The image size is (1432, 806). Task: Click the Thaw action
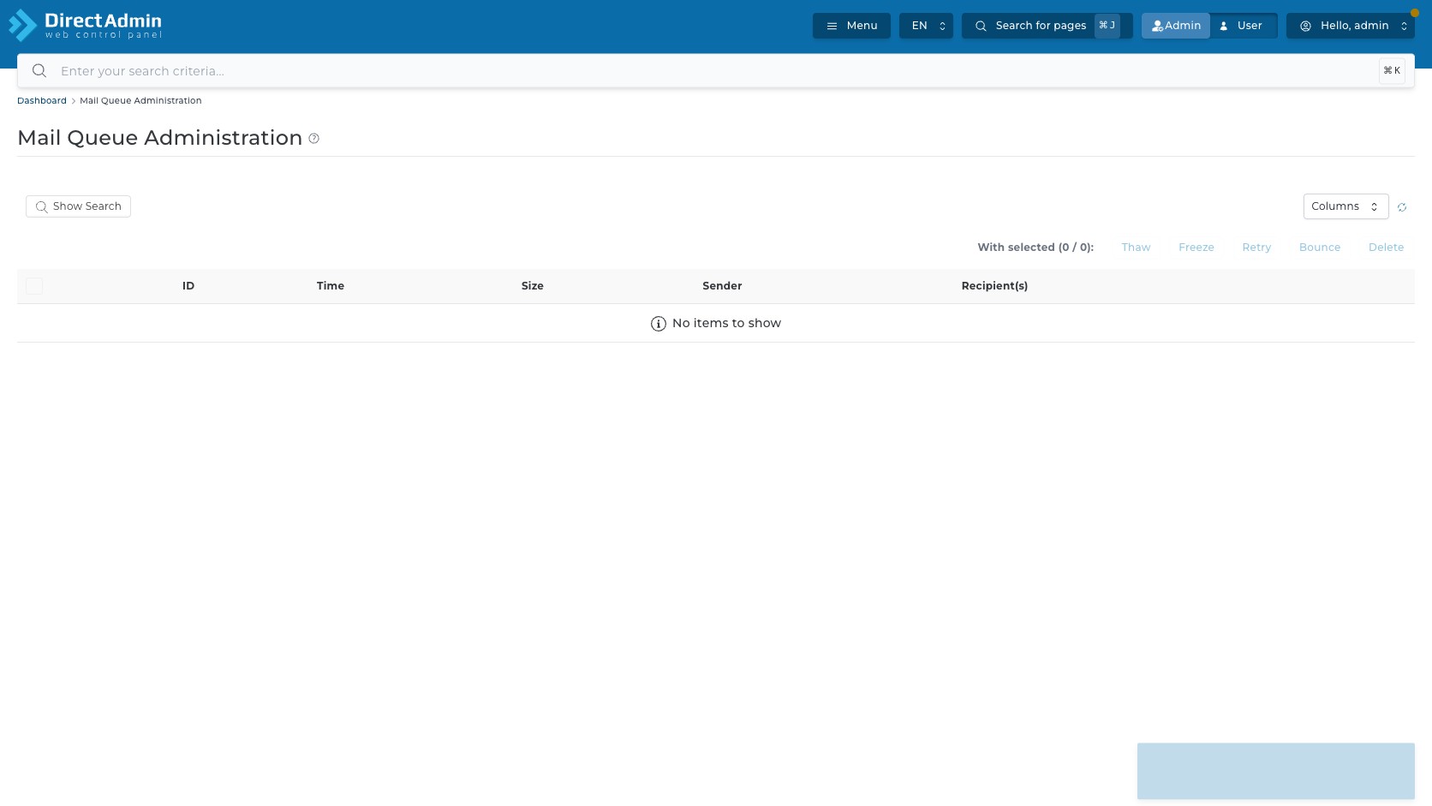point(1136,248)
